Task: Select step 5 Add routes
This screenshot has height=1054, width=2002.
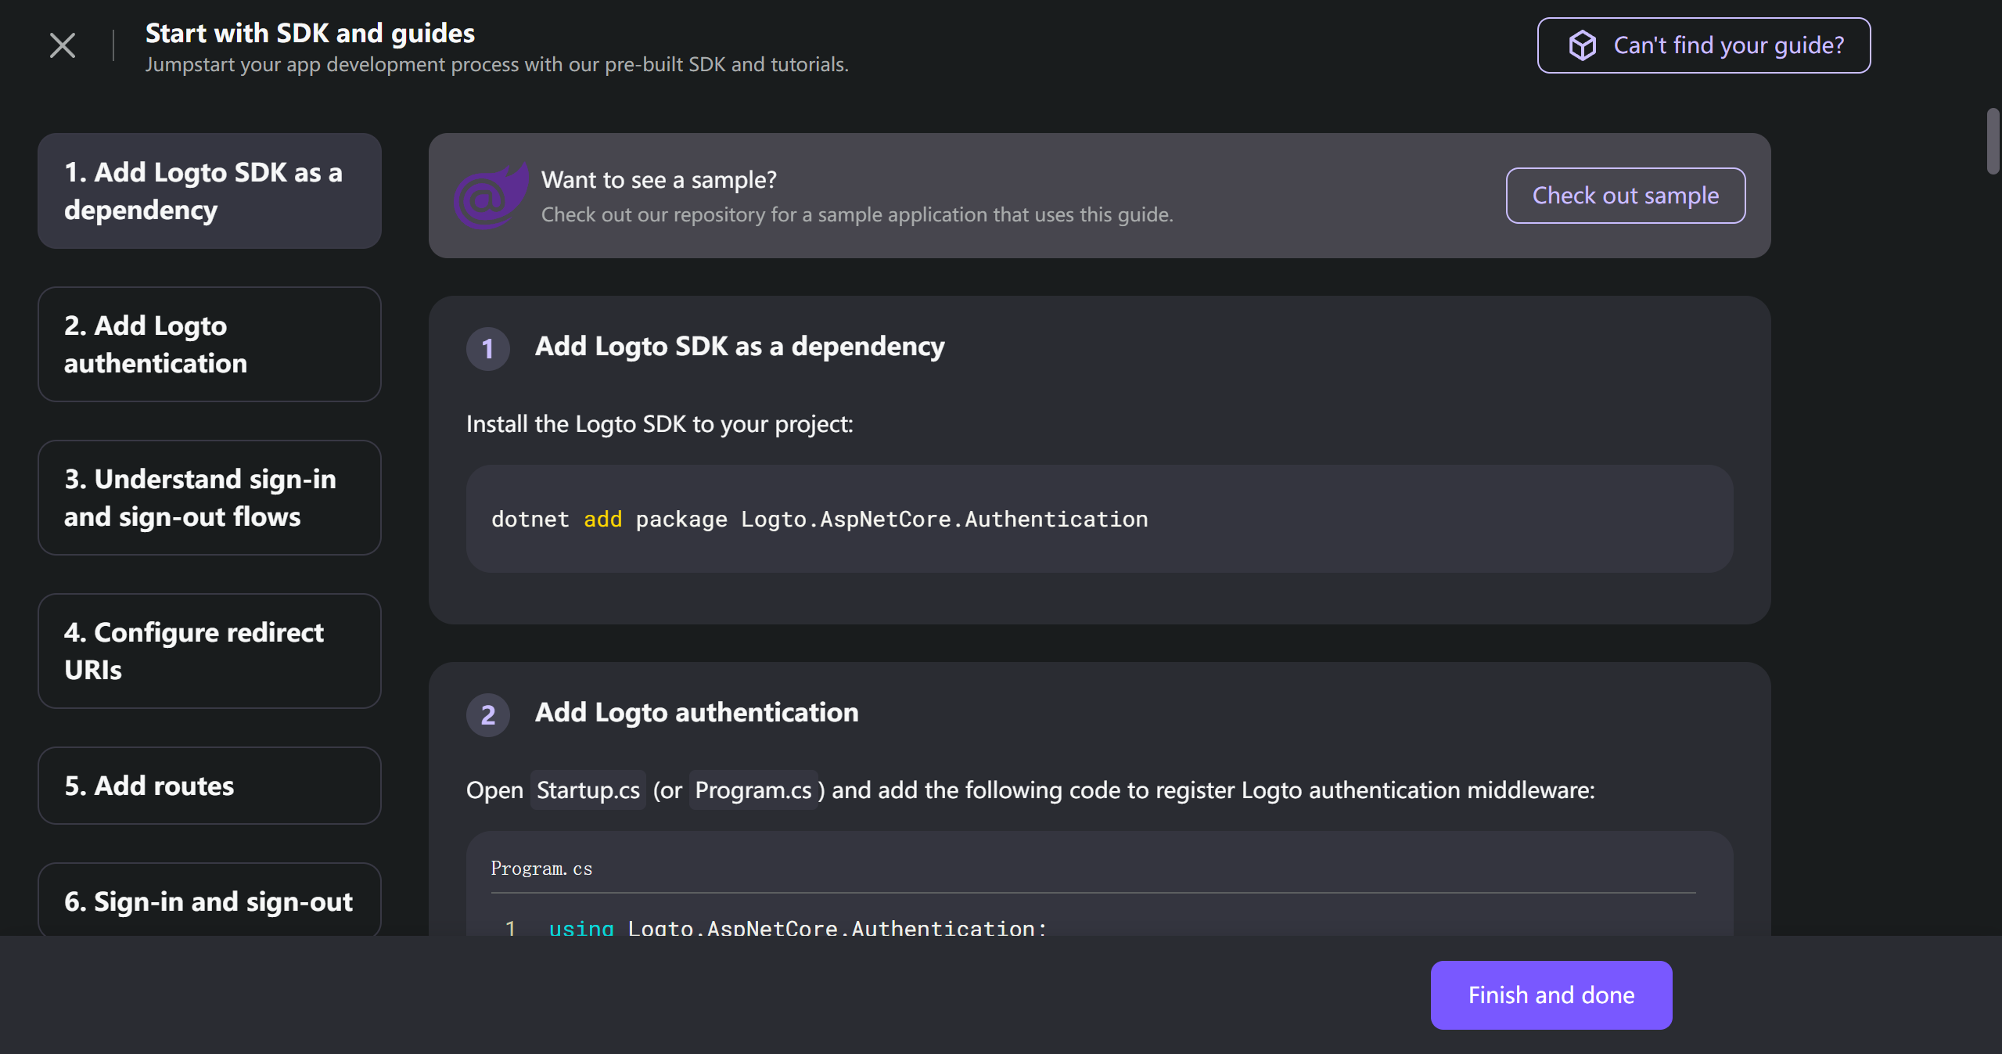Action: [209, 786]
